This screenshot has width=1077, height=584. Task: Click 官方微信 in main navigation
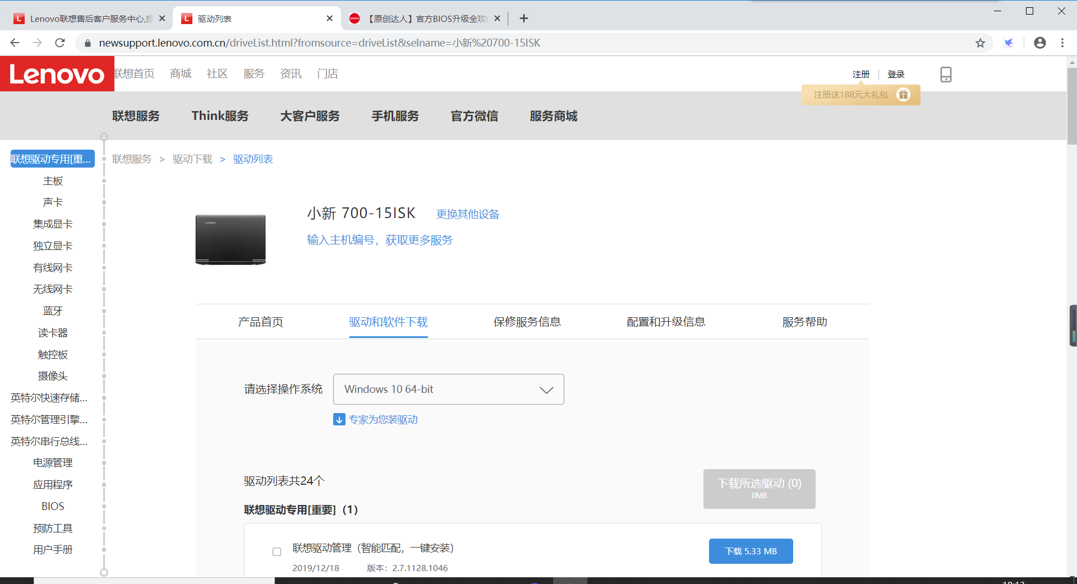(x=475, y=116)
